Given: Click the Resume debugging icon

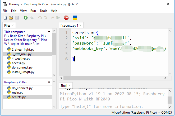Looking at the screenshot, I should [58, 18].
